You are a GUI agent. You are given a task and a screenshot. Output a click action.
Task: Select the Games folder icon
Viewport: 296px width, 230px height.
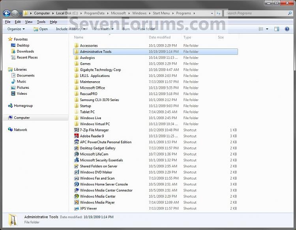[77, 64]
